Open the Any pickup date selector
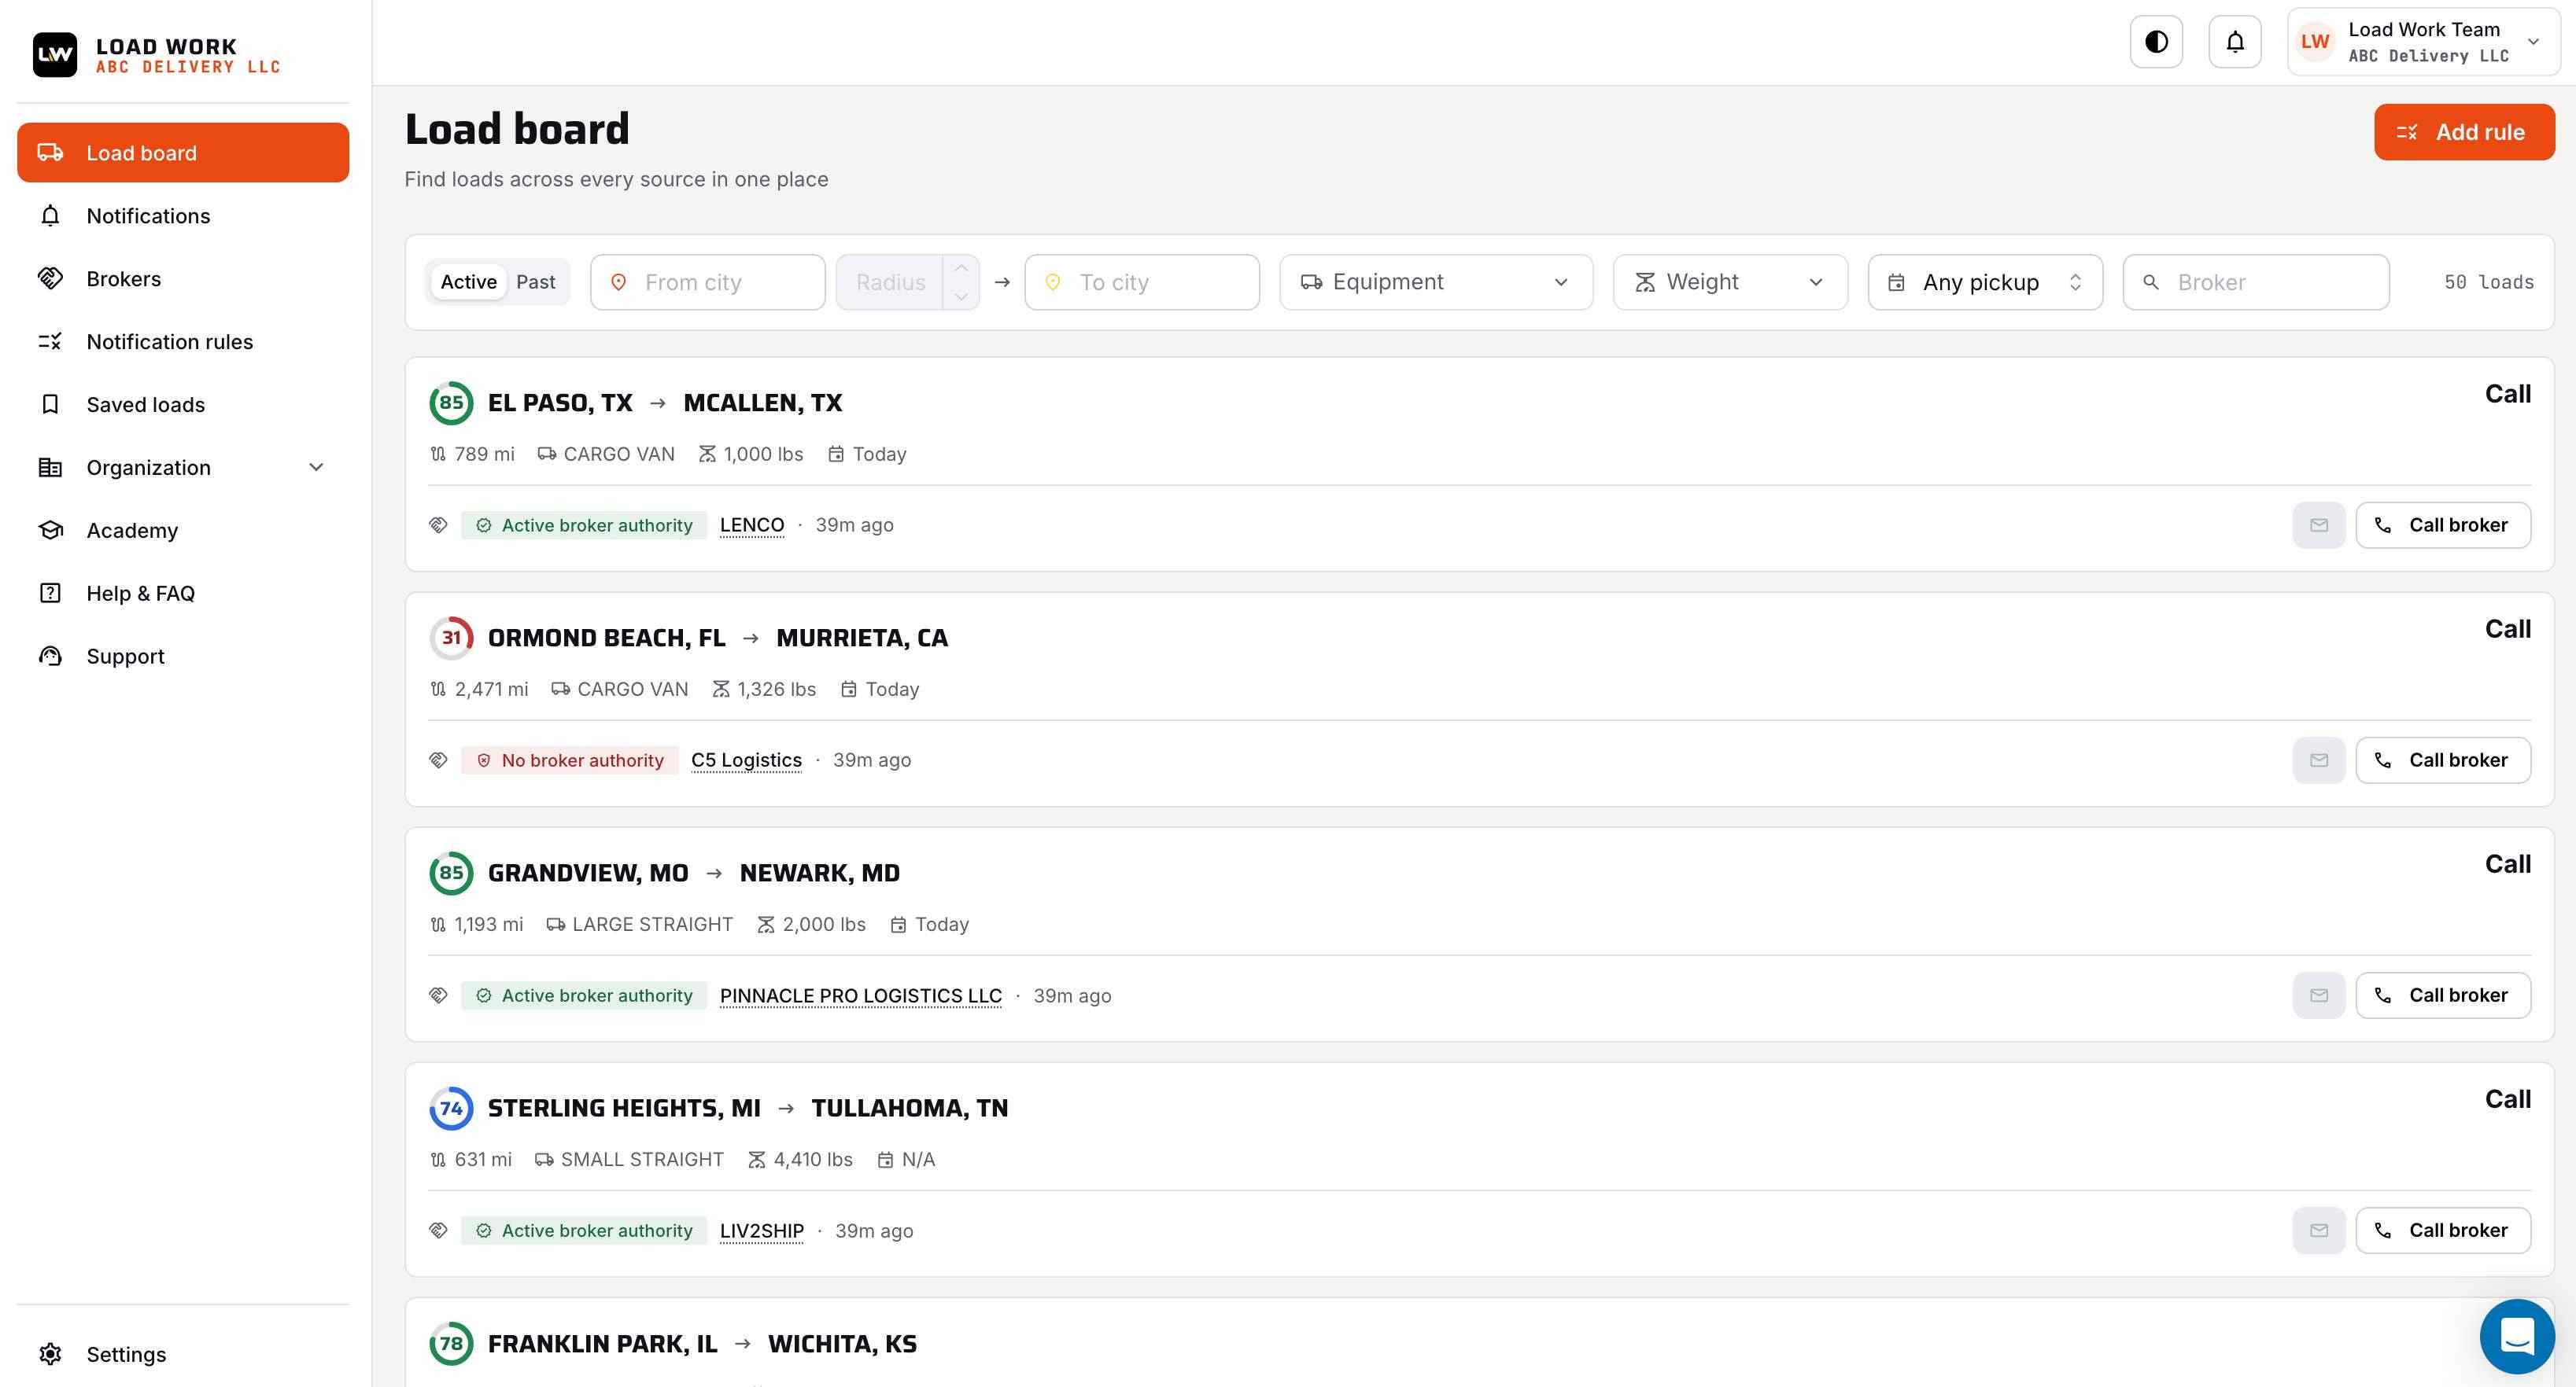The image size is (2576, 1387). tap(1985, 281)
